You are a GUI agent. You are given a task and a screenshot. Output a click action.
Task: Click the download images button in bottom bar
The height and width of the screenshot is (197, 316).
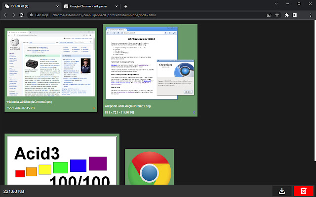coord(282,191)
